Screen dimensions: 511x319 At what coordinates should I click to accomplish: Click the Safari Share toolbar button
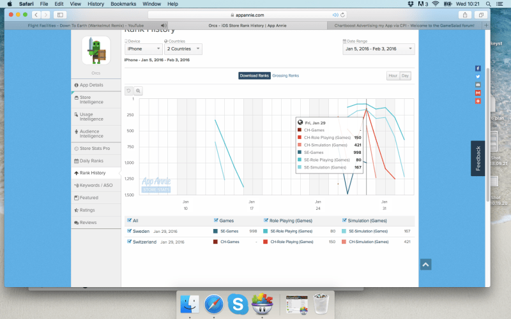click(x=465, y=15)
